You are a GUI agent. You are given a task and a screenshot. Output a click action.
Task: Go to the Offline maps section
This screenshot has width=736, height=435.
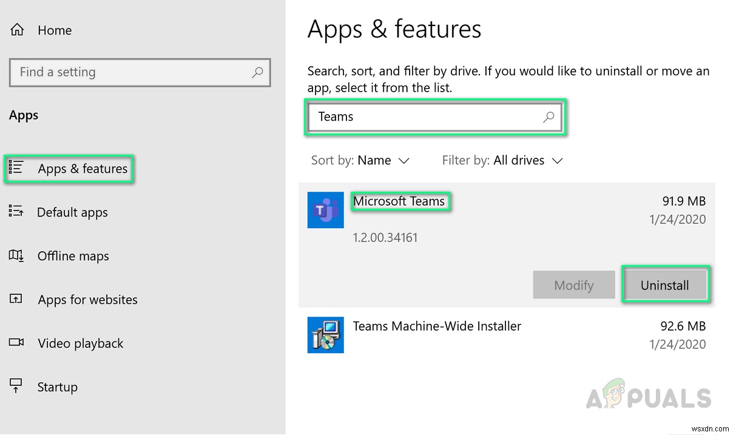point(73,256)
